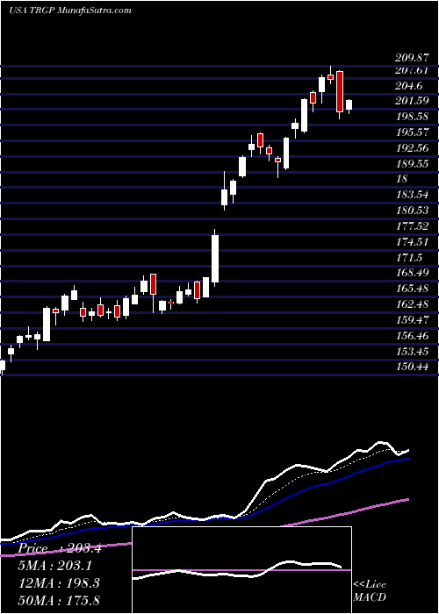Click the 201.59 price label
This screenshot has width=439, height=614.
[x=413, y=101]
